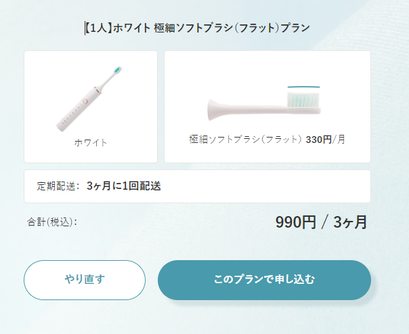Click the 3ヶ月 period beside the total
This screenshot has height=334, width=409.
pyautogui.click(x=350, y=222)
